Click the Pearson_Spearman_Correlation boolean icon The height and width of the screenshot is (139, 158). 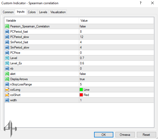pyautogui.click(x=7, y=26)
